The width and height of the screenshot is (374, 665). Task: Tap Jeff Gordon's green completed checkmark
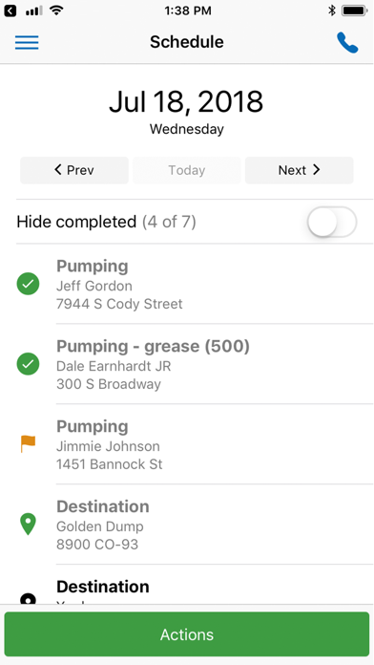point(28,284)
